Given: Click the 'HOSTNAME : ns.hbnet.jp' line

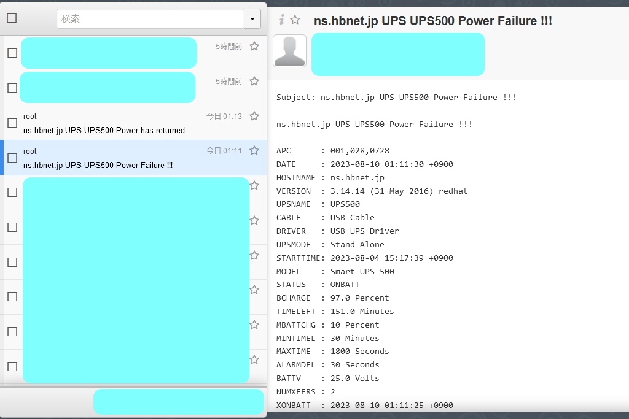Looking at the screenshot, I should [330, 177].
